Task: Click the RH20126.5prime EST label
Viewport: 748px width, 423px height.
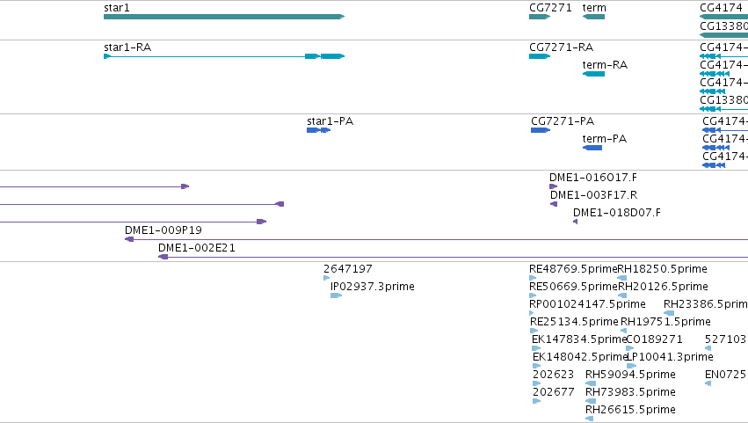Action: coord(663,287)
